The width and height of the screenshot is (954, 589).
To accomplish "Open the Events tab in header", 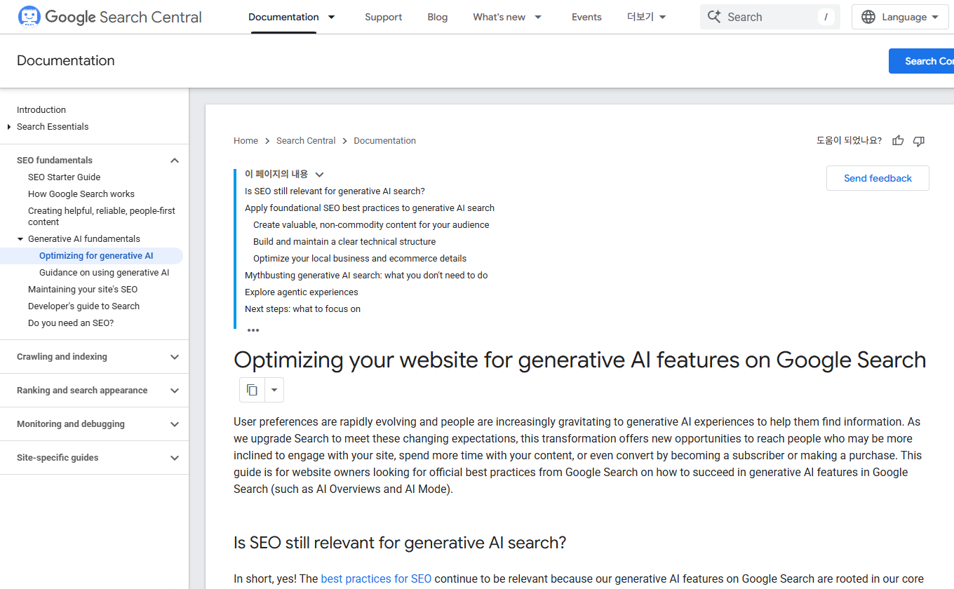I will 586,17.
